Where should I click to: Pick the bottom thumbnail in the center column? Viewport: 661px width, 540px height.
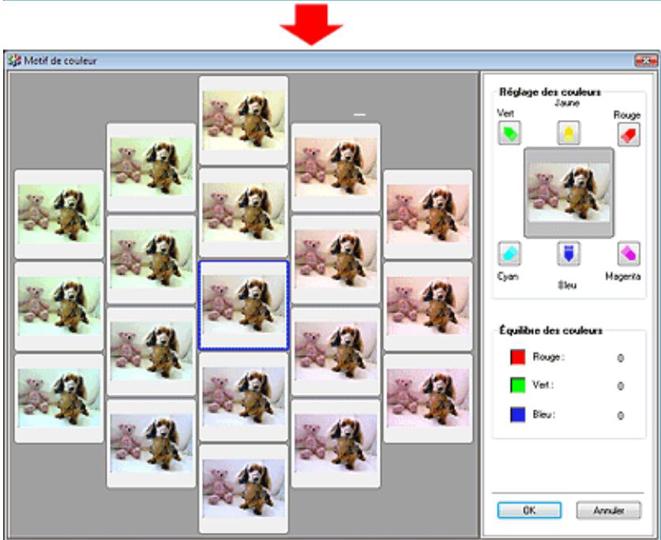244,489
